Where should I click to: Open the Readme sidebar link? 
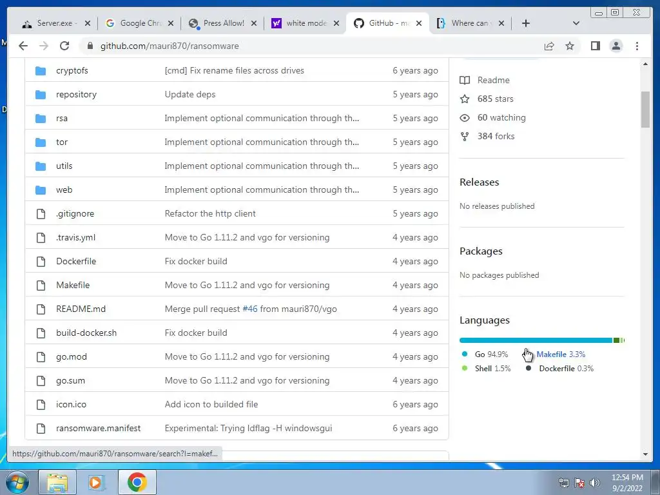[x=493, y=80]
